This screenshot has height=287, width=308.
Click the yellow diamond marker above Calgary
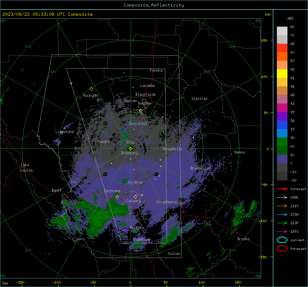[x=135, y=197]
